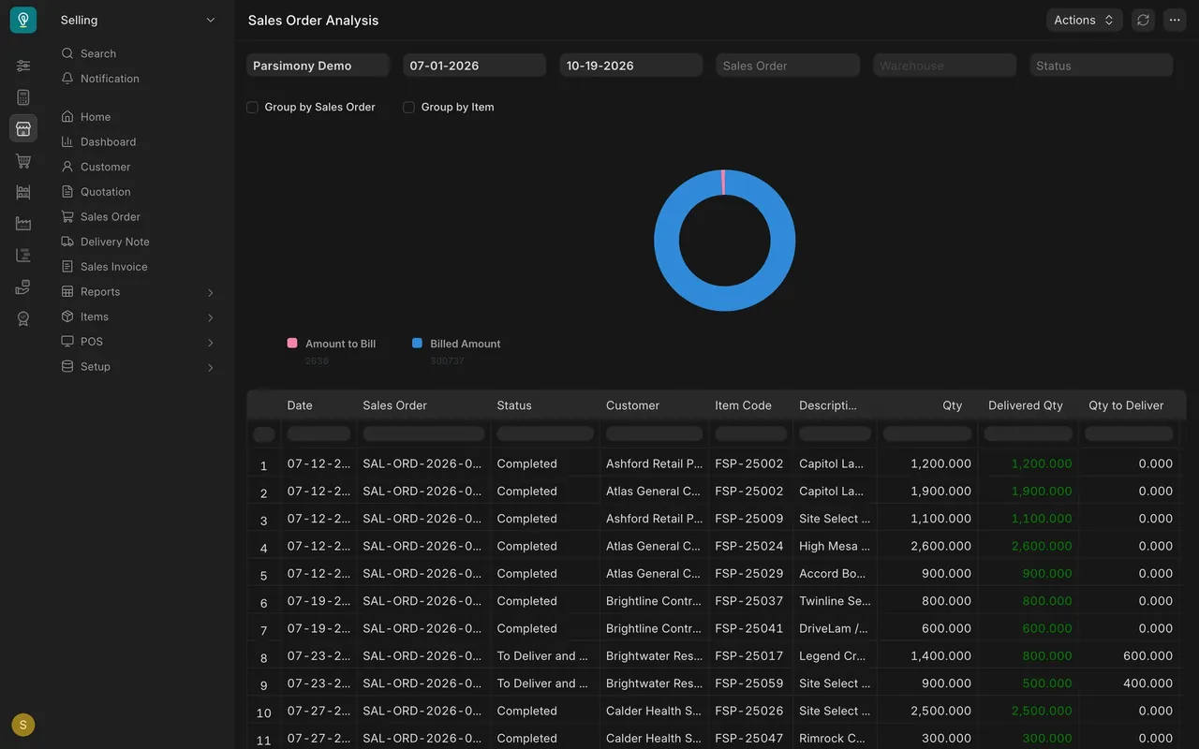The image size is (1199, 749).
Task: Open the shopping cart buying module icon
Action: [23, 161]
